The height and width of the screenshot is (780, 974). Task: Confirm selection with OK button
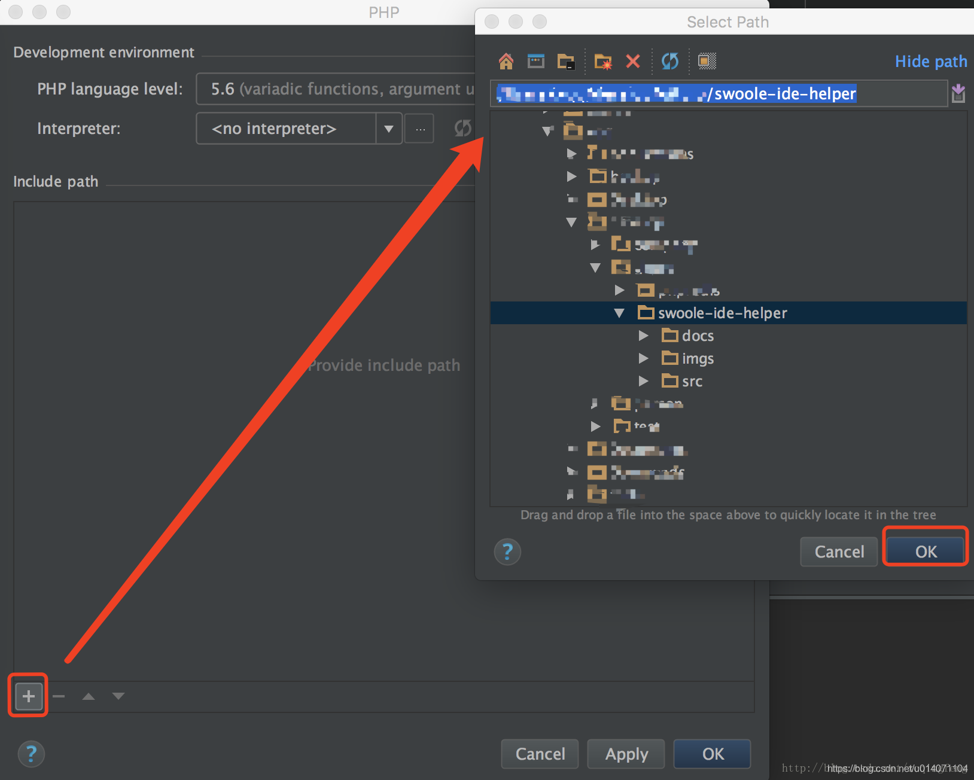tap(924, 552)
